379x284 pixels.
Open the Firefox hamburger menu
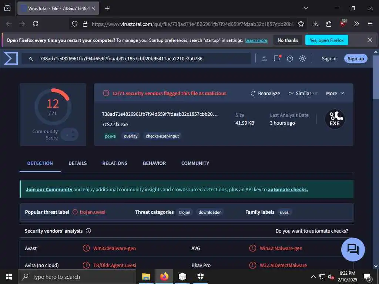pyautogui.click(x=370, y=24)
